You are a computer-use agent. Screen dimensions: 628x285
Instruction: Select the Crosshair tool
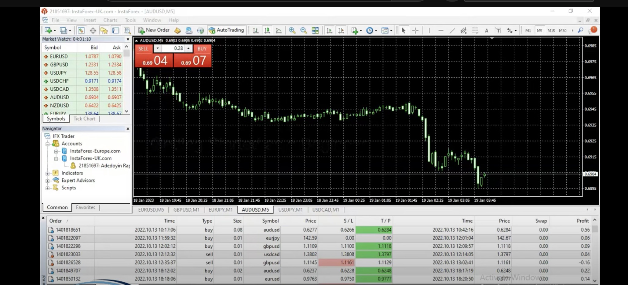pos(415,30)
